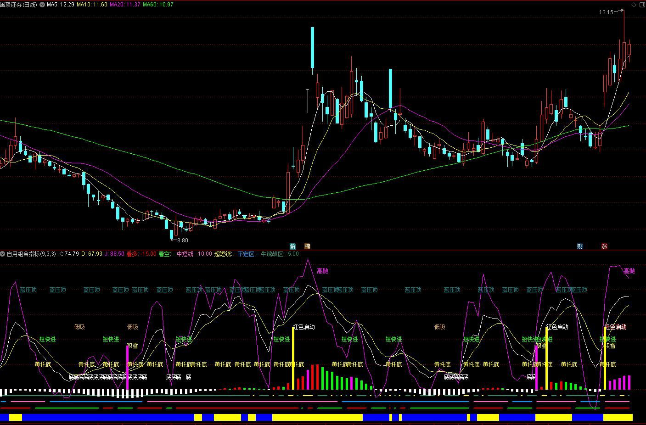Click the 自用组合指标(9,3,3) indicator name
Viewport: 646px width, 425px height.
pos(31,254)
